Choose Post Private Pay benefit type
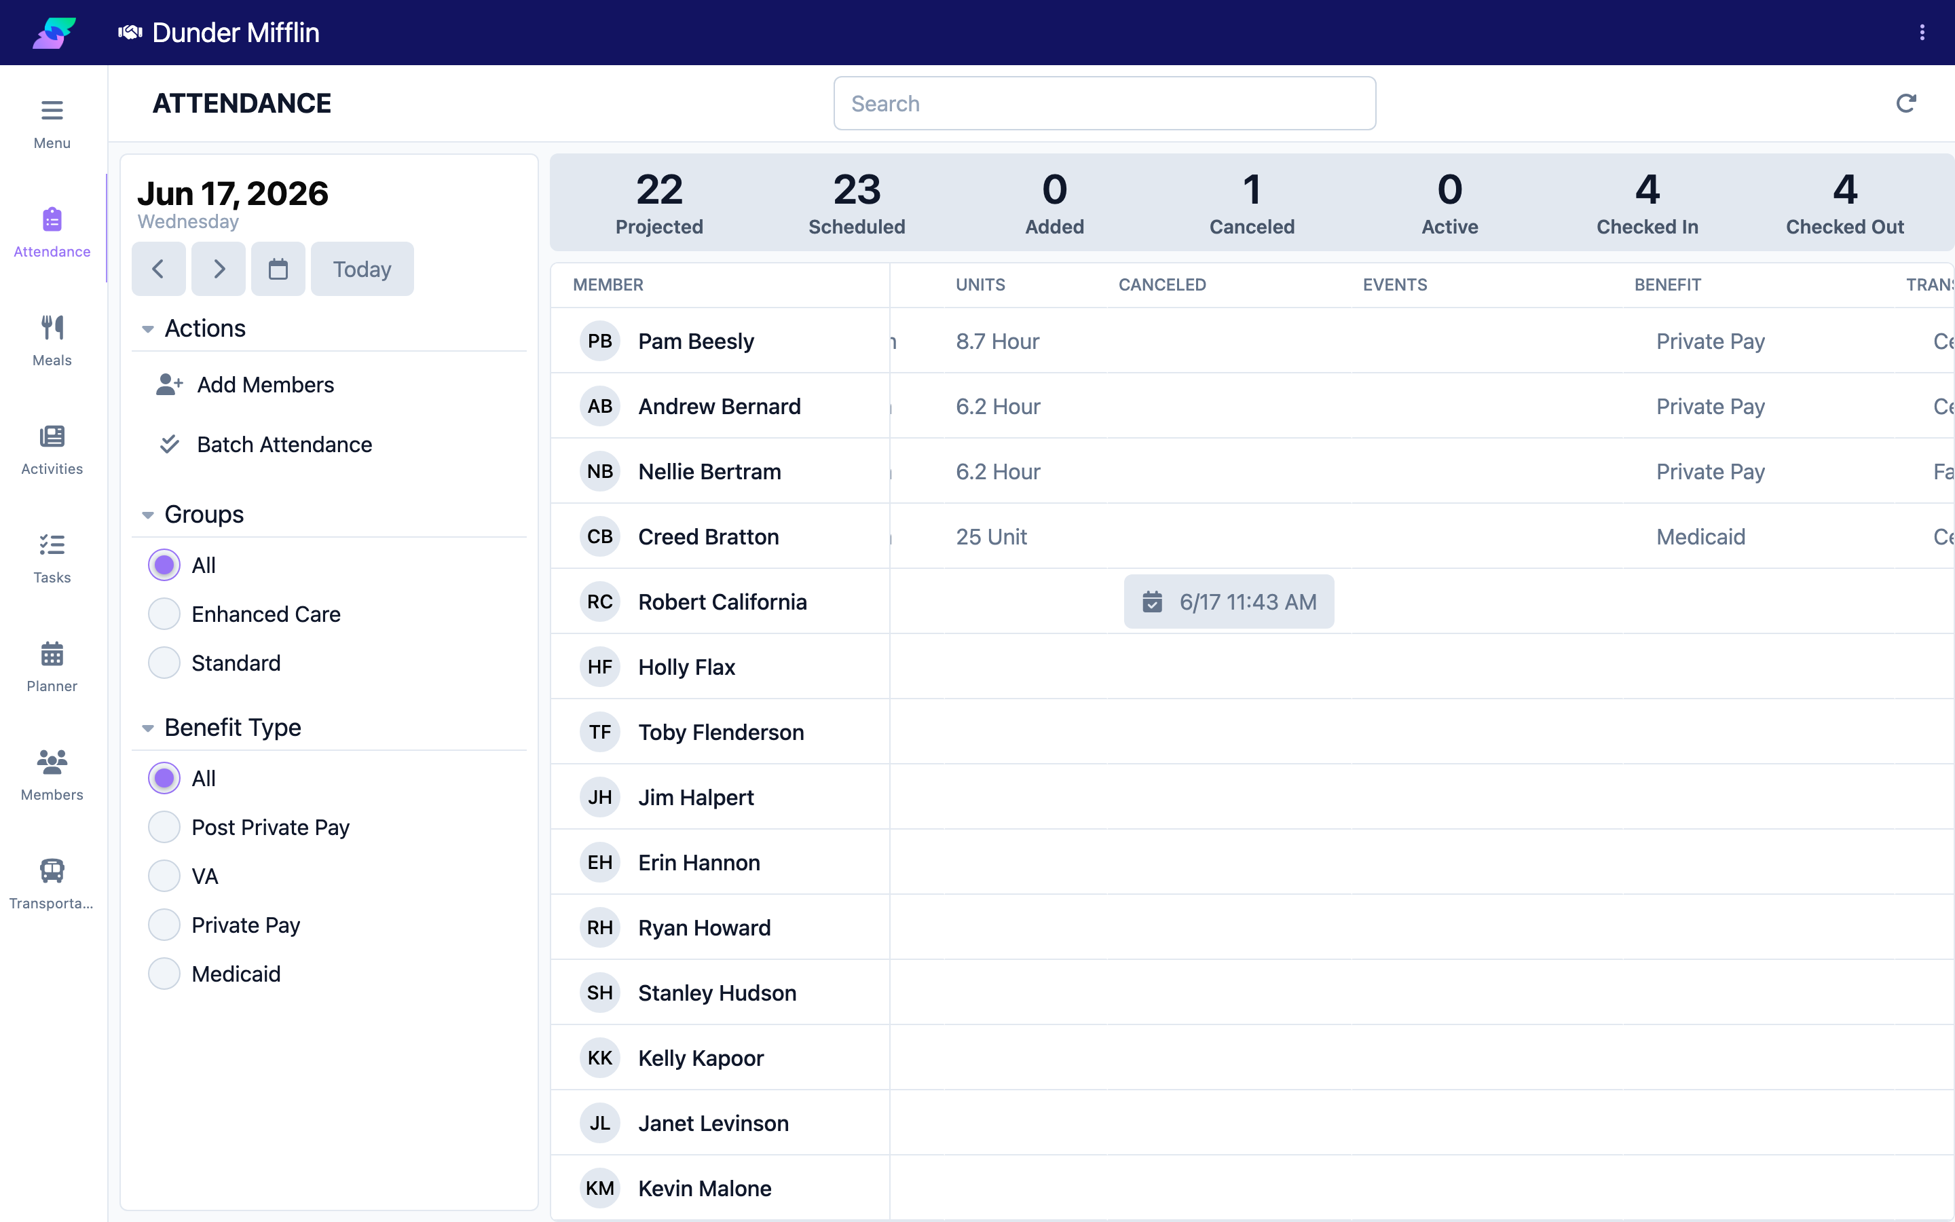The height and width of the screenshot is (1222, 1955). pyautogui.click(x=164, y=828)
